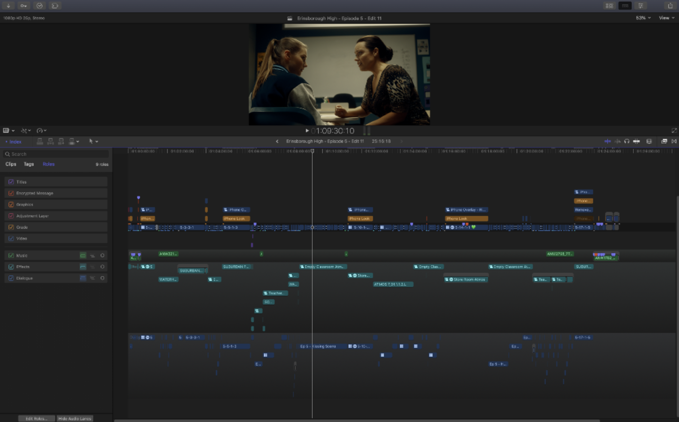Switch to the Tags tab
The width and height of the screenshot is (679, 422).
point(29,164)
